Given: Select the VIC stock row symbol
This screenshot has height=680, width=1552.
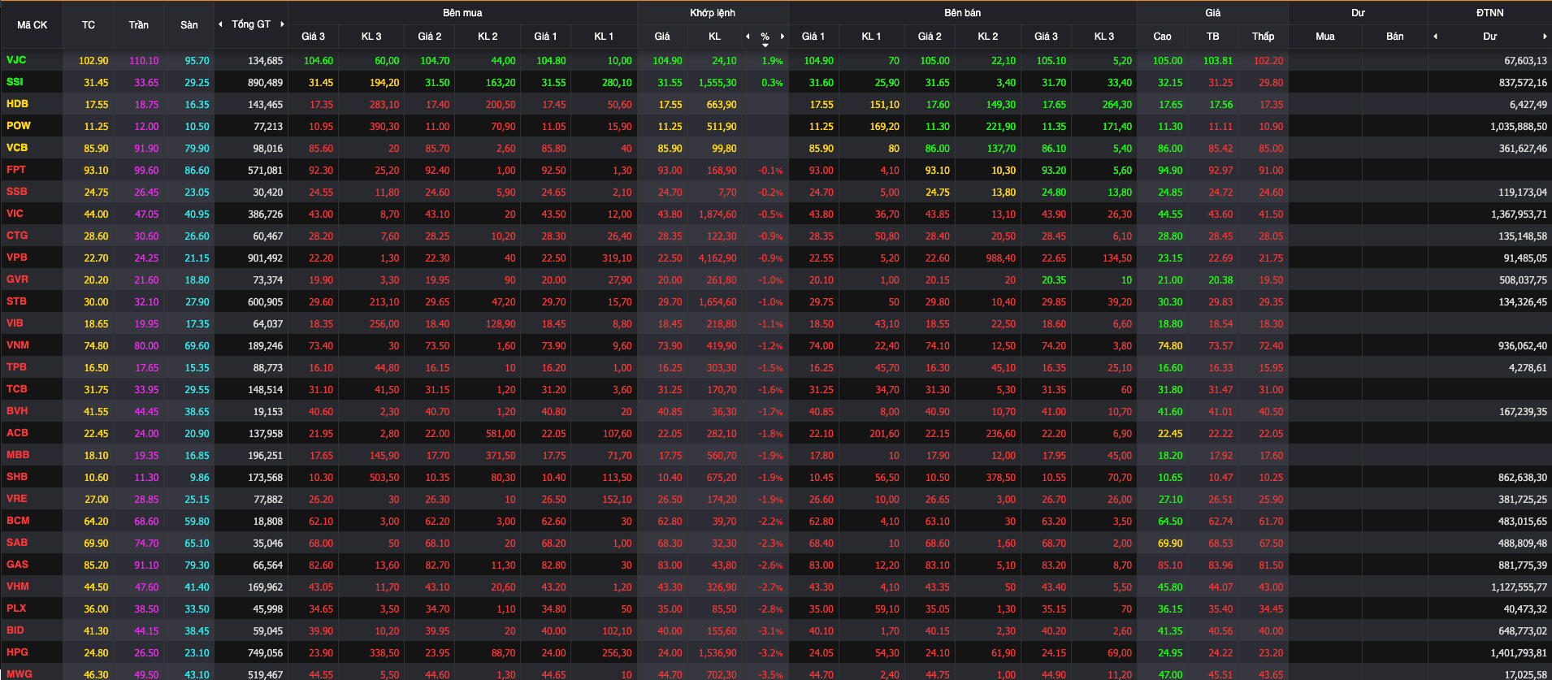Looking at the screenshot, I should (15, 214).
